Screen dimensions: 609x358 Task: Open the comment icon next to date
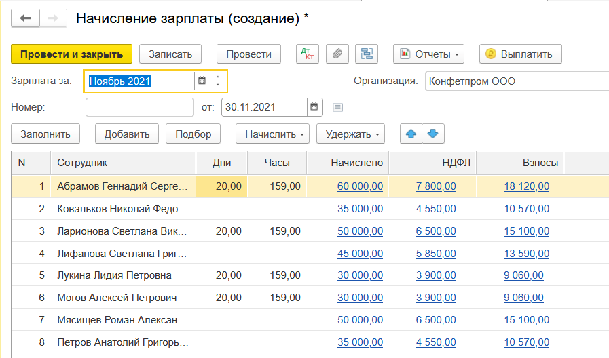point(337,107)
